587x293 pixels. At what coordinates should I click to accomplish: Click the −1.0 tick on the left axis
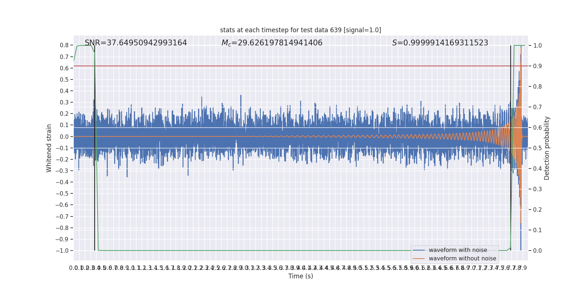62,251
